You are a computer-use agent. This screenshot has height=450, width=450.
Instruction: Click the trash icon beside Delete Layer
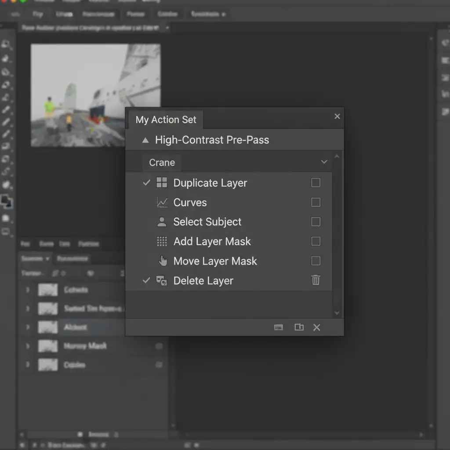point(316,280)
